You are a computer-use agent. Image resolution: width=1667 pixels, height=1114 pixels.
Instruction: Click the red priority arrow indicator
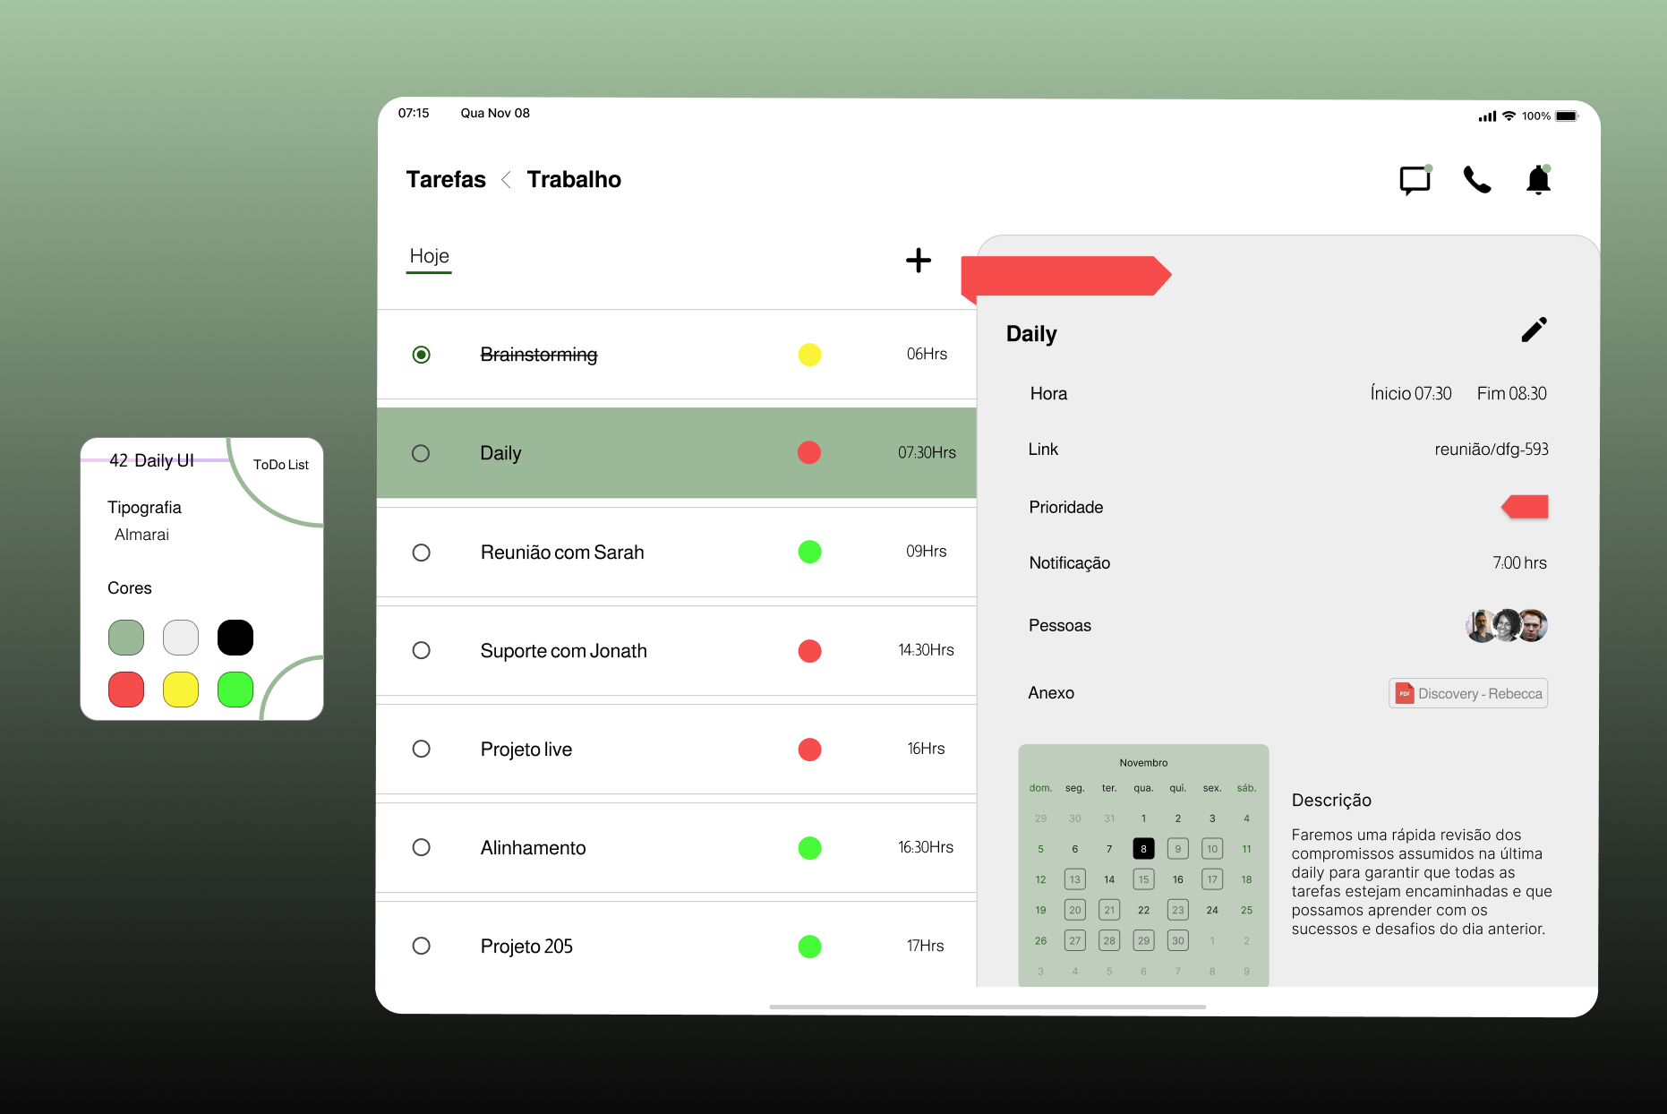coord(1525,507)
